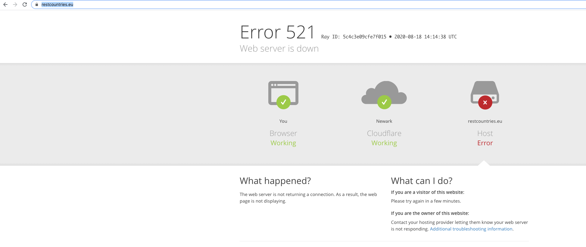Click the 'What happened?' heading

[x=275, y=181]
